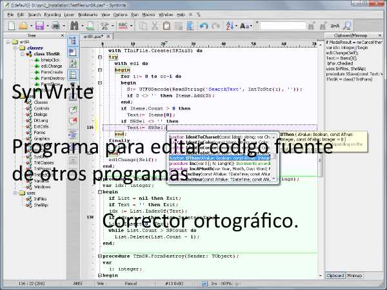This screenshot has width=387, height=290.
Task: Open the File menu
Action: tap(10, 15)
